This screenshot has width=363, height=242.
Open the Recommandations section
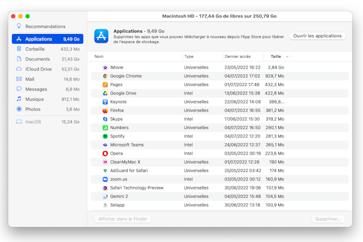(x=47, y=26)
